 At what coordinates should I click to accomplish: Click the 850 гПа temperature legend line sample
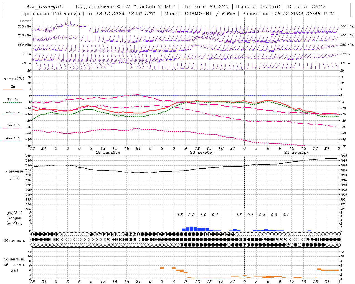tap(12, 115)
